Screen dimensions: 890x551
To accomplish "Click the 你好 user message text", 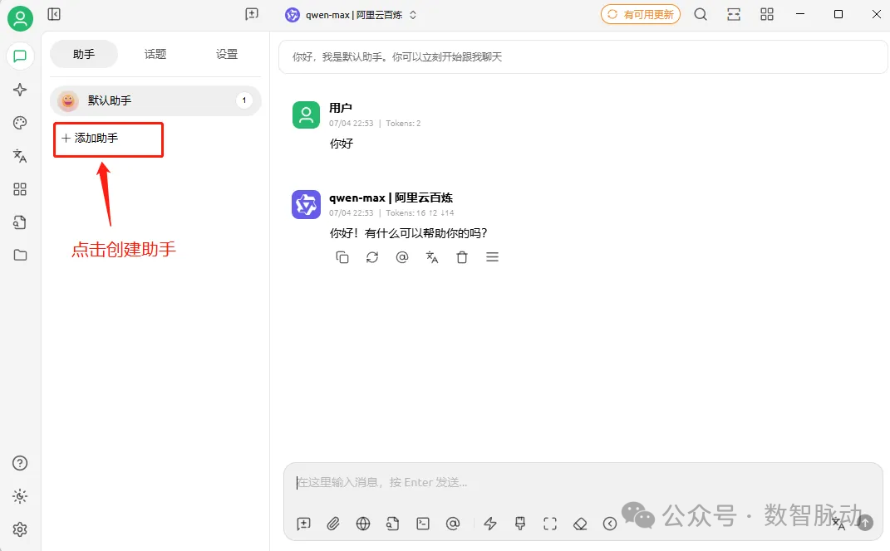I will pos(342,144).
